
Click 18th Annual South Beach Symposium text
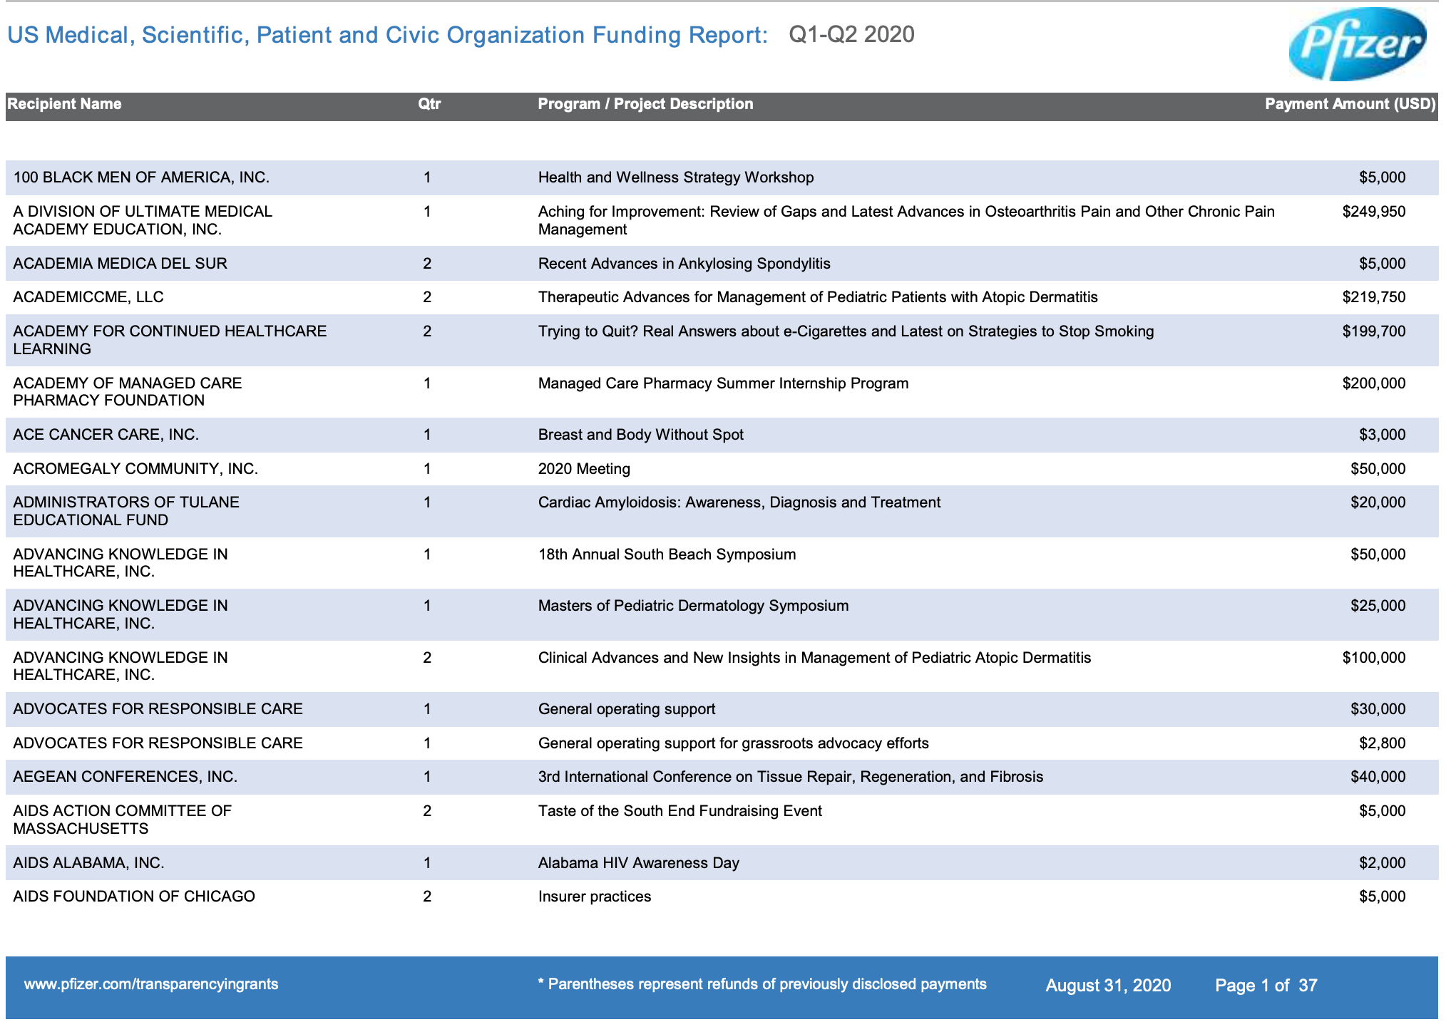point(667,554)
